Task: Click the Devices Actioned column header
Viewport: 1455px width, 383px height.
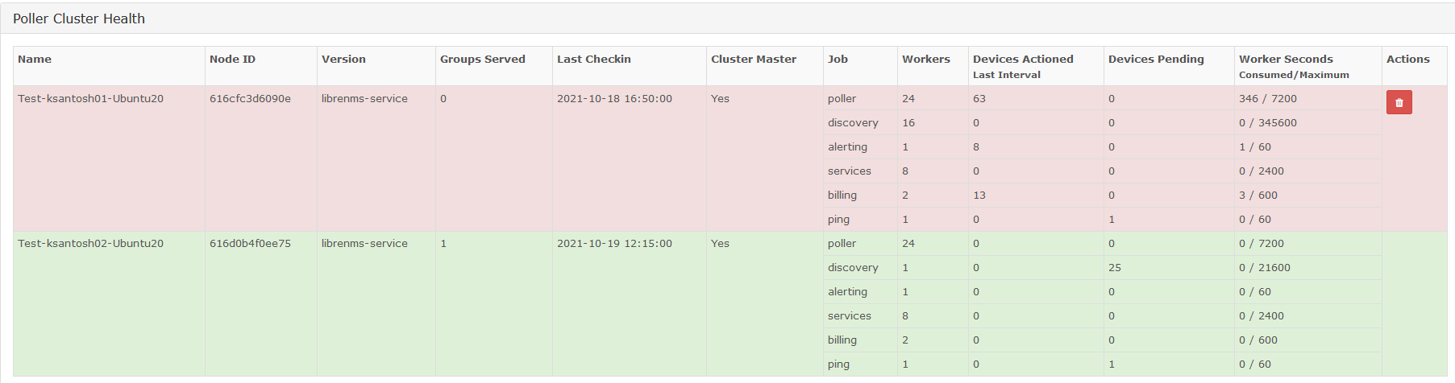Action: tap(1023, 59)
